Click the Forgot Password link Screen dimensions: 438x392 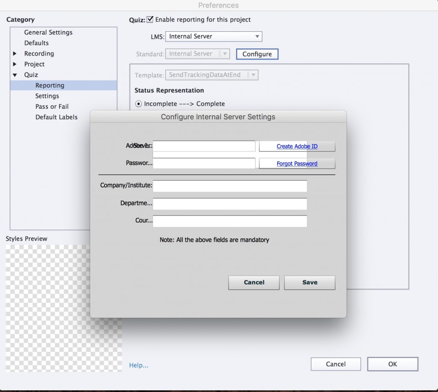(x=297, y=163)
